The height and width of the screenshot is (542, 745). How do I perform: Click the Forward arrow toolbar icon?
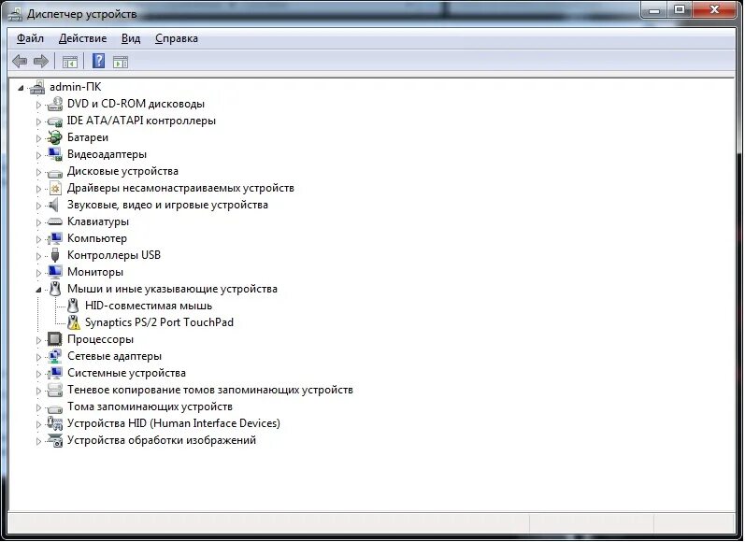[x=41, y=62]
